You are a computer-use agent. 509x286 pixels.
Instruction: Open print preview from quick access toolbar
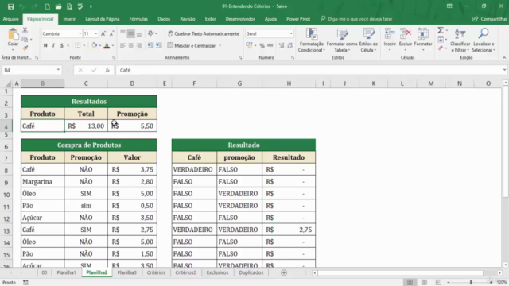click(x=69, y=6)
